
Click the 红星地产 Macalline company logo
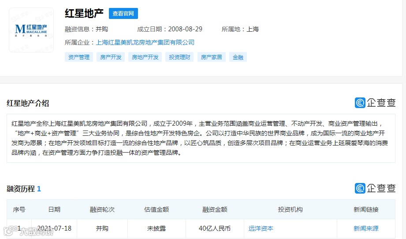click(x=31, y=30)
